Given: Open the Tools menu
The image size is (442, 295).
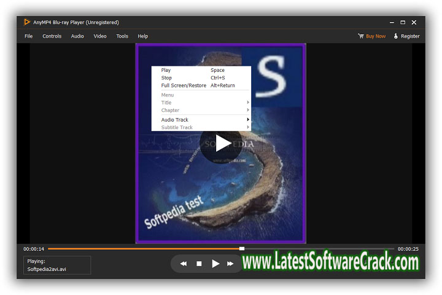Looking at the screenshot, I should tap(122, 36).
